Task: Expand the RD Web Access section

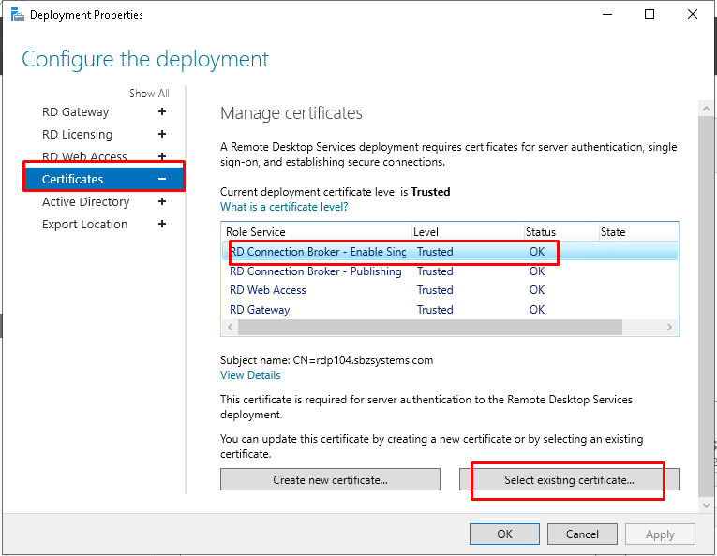Action: (162, 156)
